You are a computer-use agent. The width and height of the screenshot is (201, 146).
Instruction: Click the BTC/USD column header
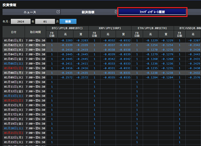coord(187,28)
